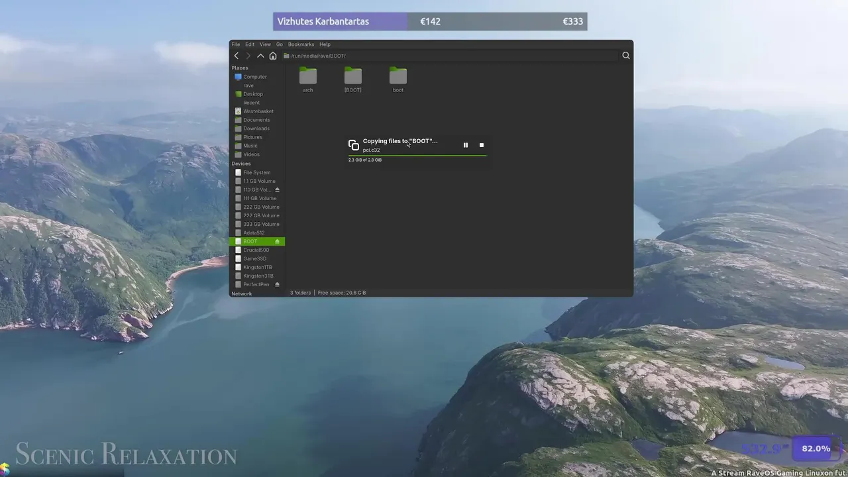Open the [BOOT] folder
The width and height of the screenshot is (848, 477).
coord(353,79)
